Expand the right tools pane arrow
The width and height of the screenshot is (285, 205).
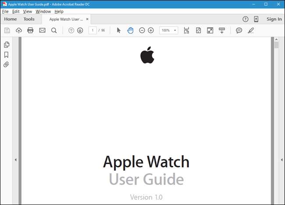pos(282,160)
